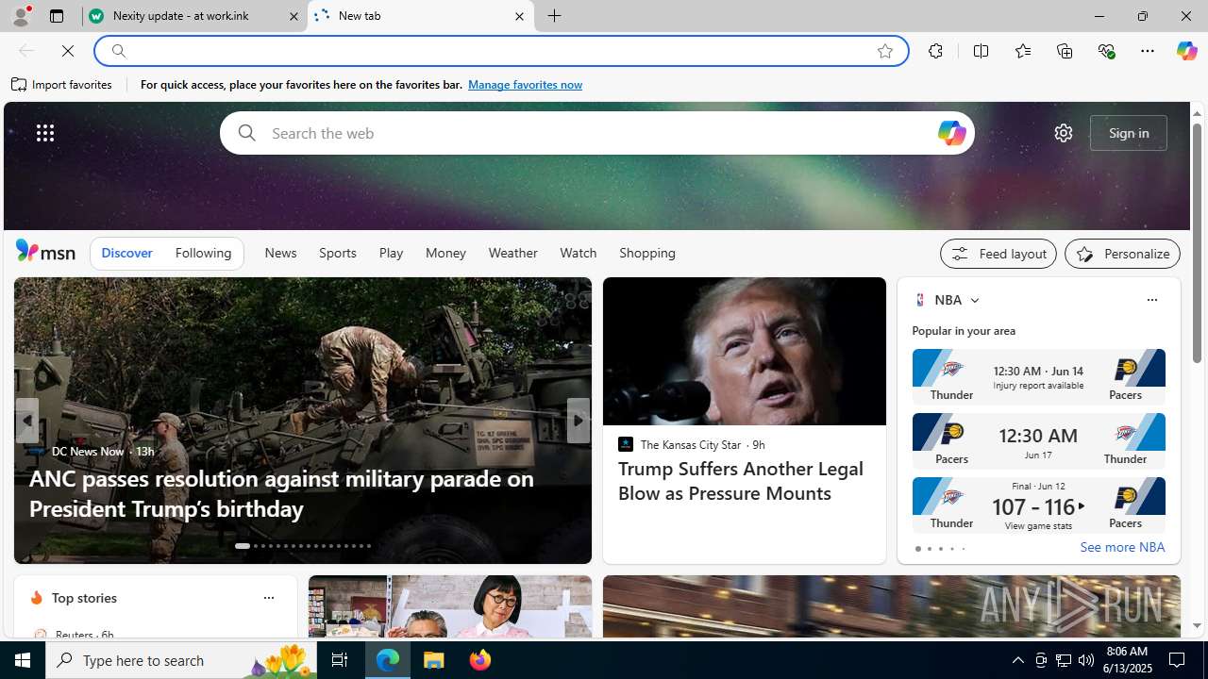Go to next carousel slide arrow
Screen dimensions: 1208x679
(579, 421)
